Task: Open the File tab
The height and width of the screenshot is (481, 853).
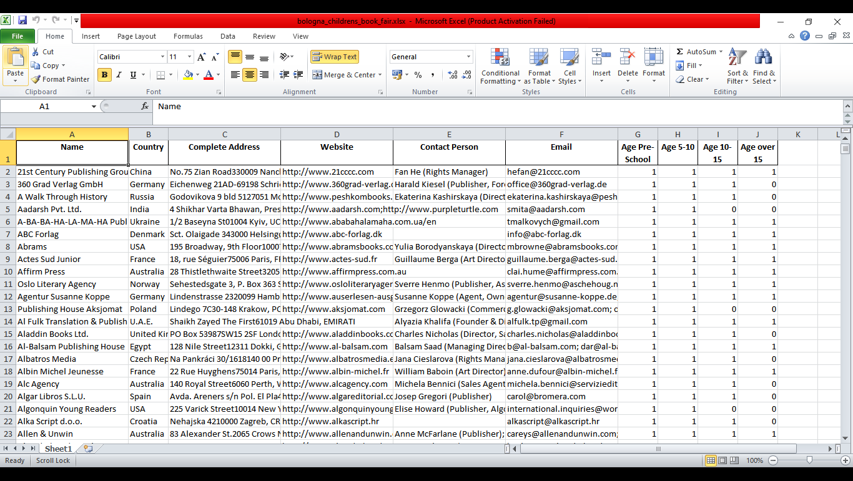Action: click(17, 36)
